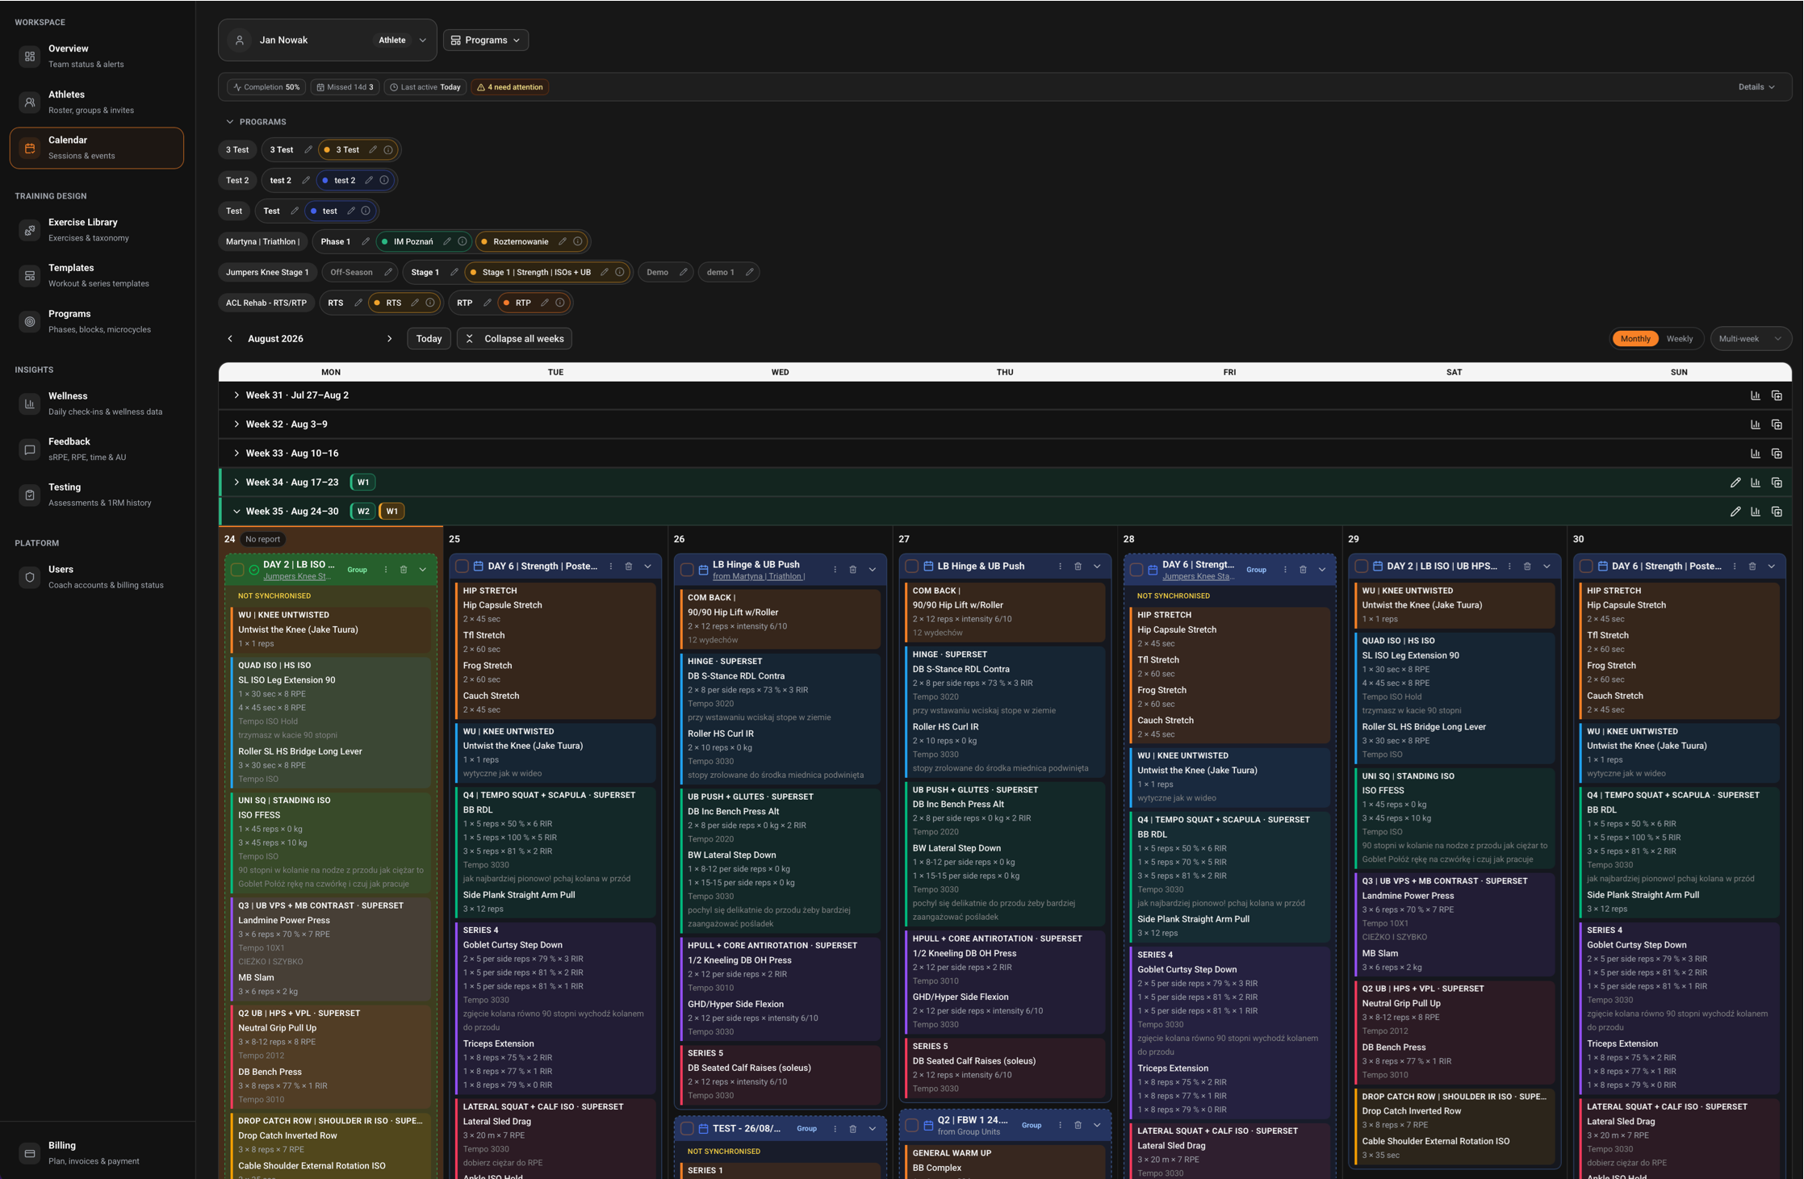
Task: Select the DAY 6 Strength session checkbox on the 25th
Action: (462, 567)
